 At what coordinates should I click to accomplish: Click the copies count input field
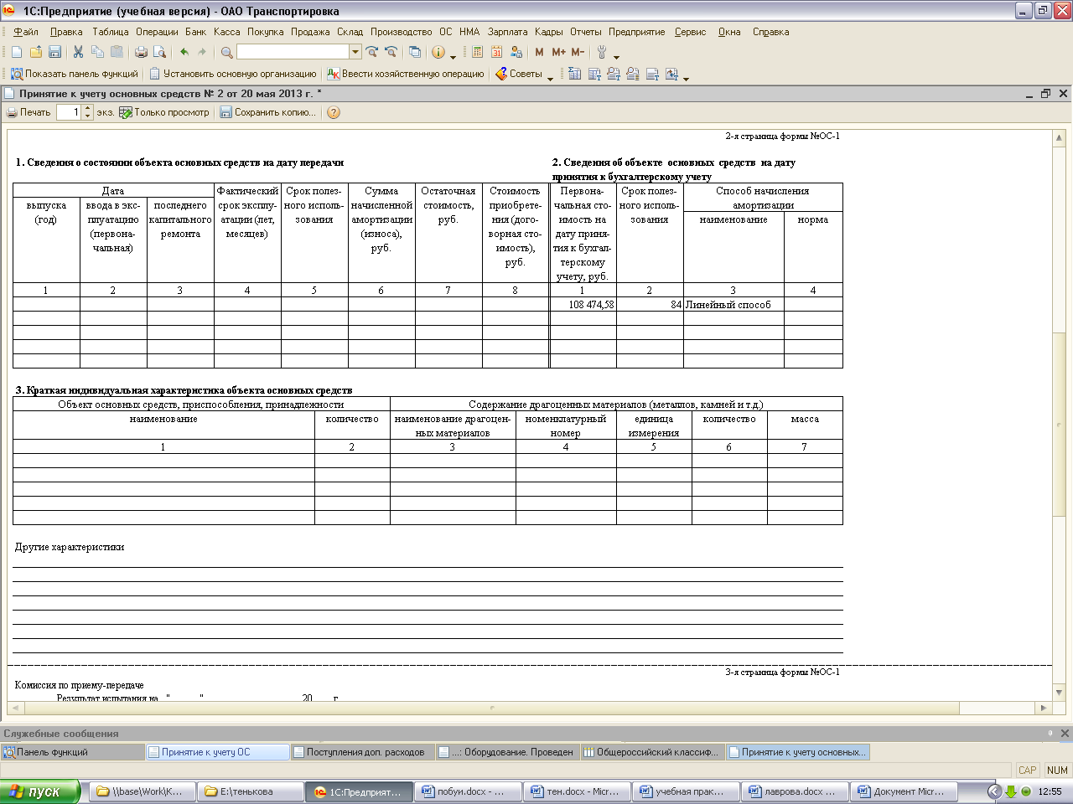click(x=70, y=112)
